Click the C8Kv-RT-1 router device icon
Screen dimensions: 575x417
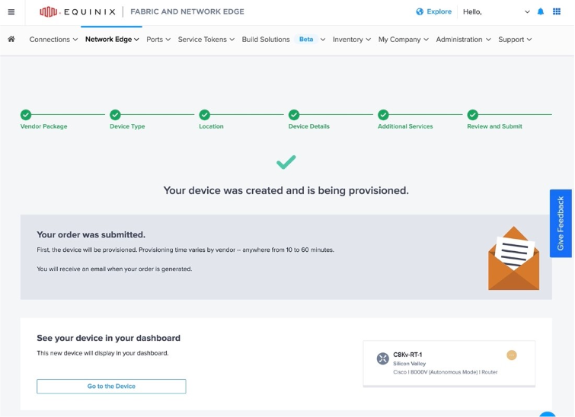pos(383,358)
